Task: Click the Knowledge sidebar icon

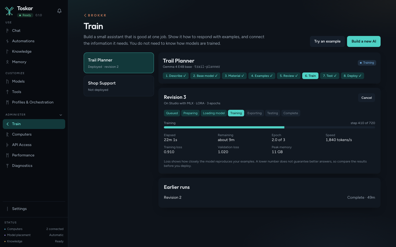Action: [7, 52]
